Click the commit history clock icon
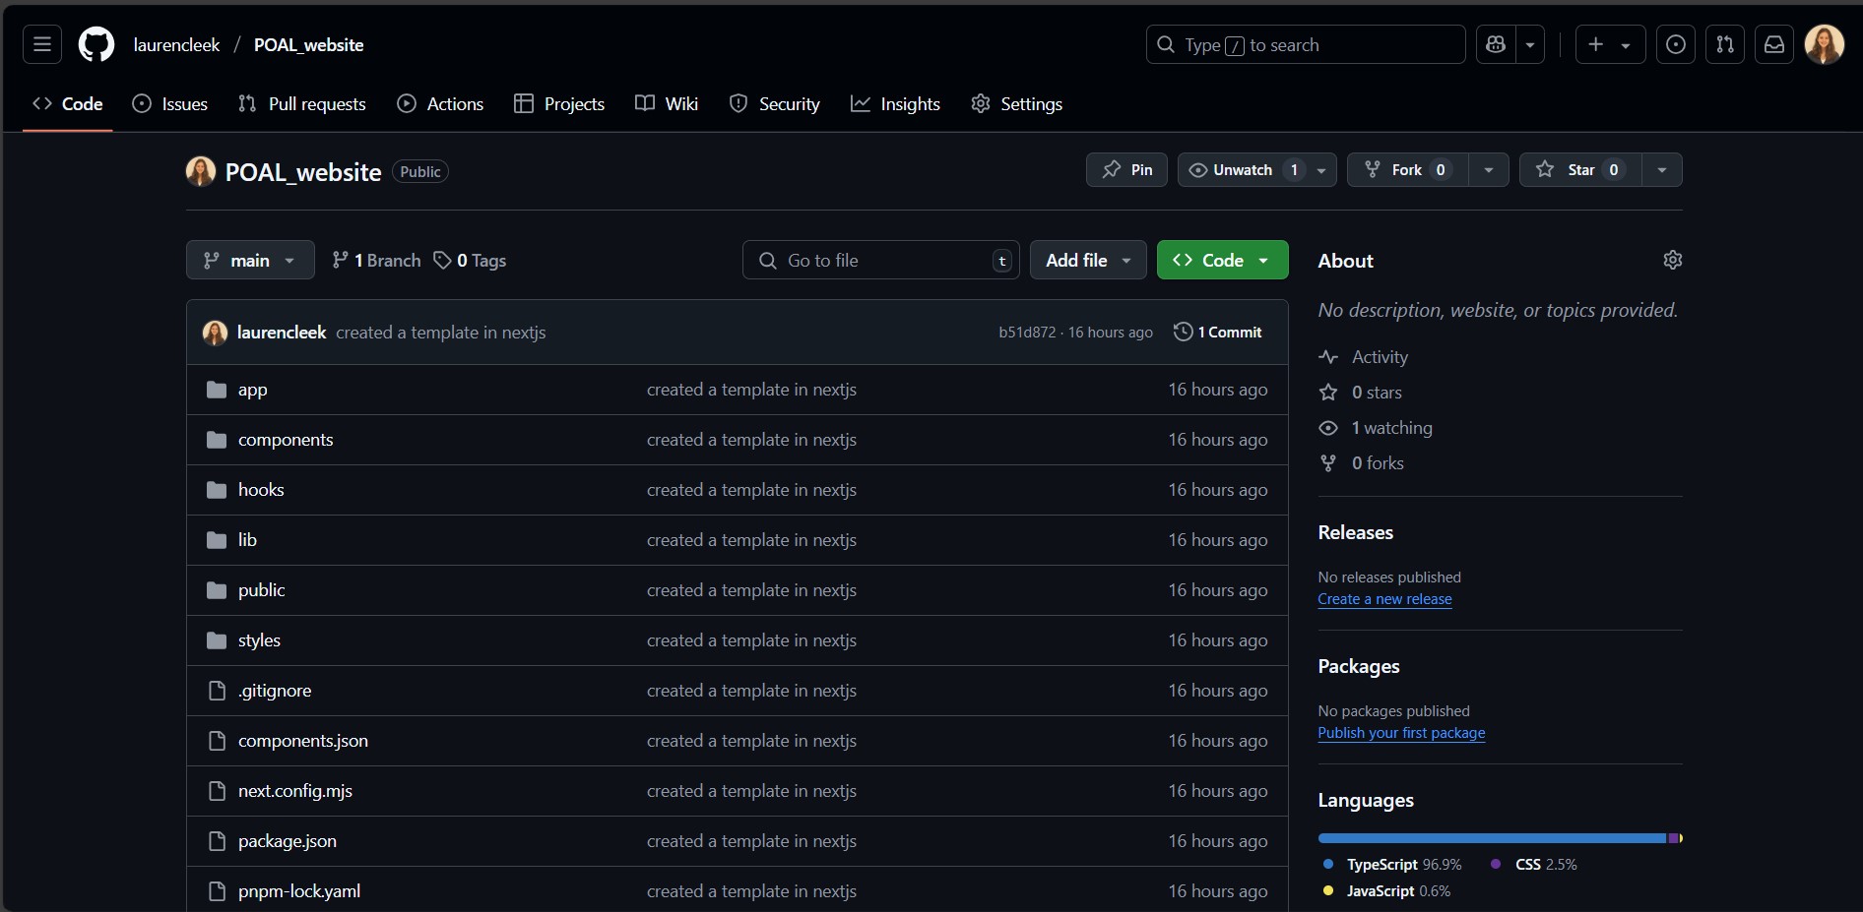The height and width of the screenshot is (912, 1863). coord(1184,333)
